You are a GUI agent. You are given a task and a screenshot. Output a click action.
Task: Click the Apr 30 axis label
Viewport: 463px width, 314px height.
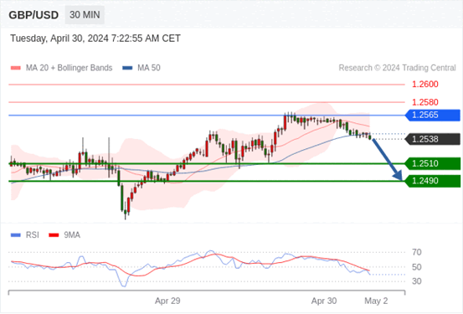[324, 301]
